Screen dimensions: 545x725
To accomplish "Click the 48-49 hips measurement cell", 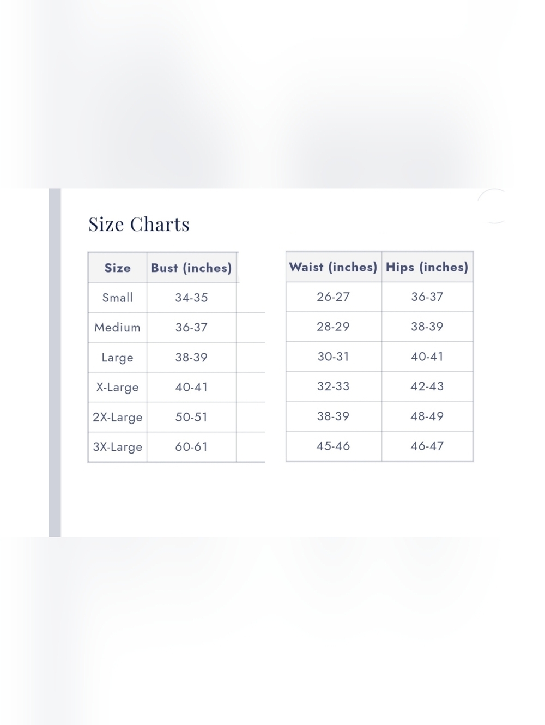I will point(427,416).
